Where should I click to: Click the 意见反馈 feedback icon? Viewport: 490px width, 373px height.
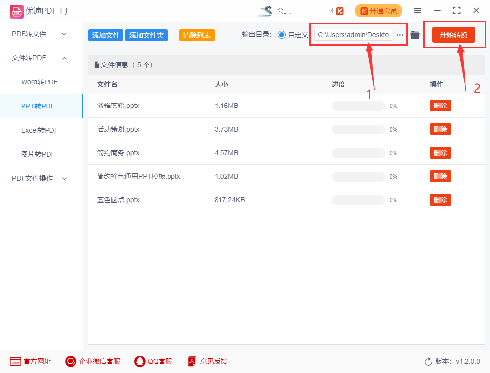coord(192,361)
